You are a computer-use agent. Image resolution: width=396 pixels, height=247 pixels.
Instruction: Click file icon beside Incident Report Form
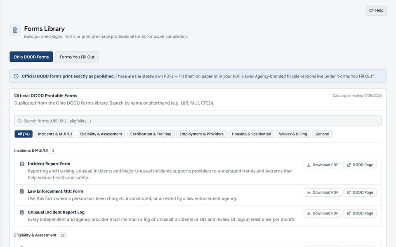coord(22,164)
